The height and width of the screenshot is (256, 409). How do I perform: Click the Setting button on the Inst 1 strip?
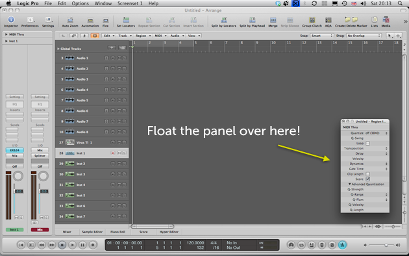point(14,97)
